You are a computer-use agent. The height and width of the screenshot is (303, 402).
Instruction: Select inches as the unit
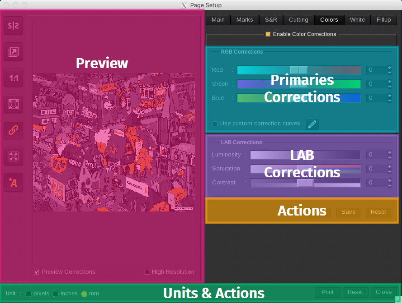pyautogui.click(x=56, y=294)
